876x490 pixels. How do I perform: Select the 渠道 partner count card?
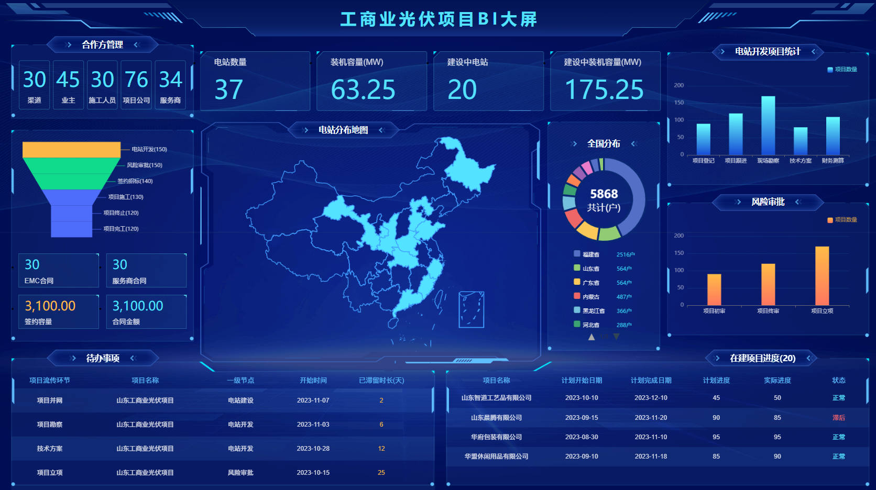pyautogui.click(x=34, y=85)
